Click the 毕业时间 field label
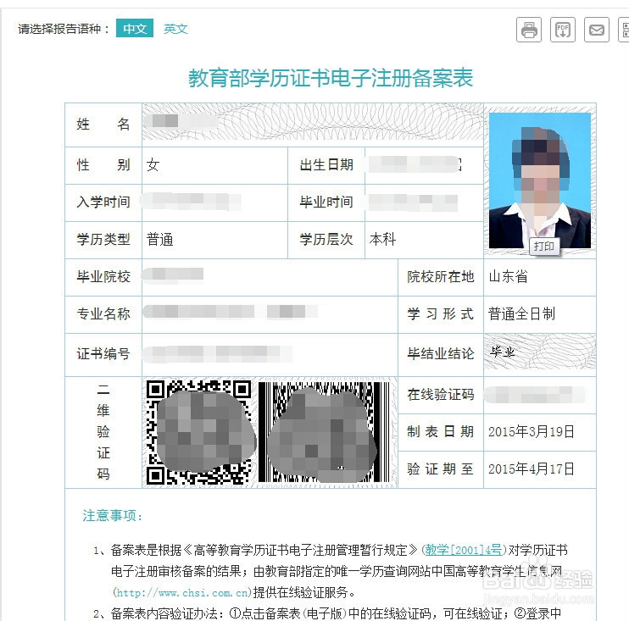629x621 pixels. (326, 202)
